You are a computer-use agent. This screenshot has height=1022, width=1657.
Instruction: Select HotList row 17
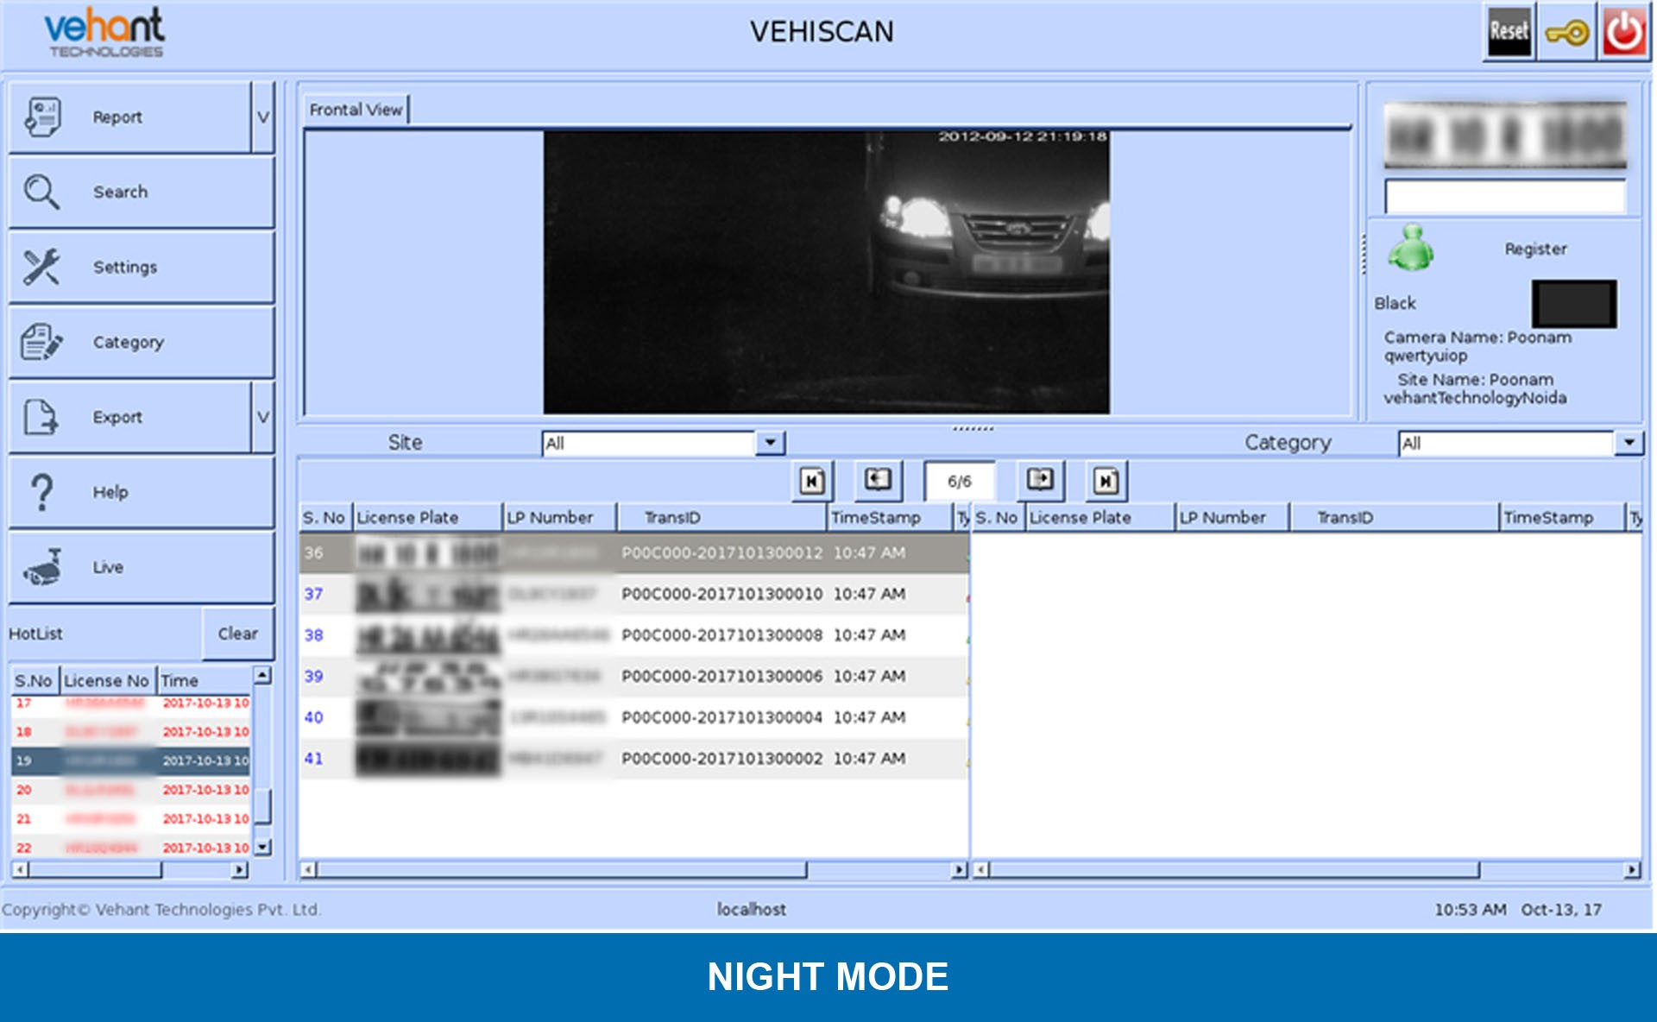pyautogui.click(x=131, y=703)
